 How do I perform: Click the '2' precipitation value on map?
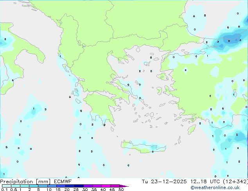click(237, 135)
